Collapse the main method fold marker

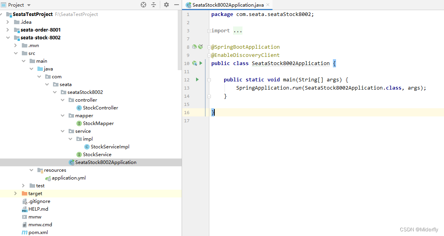pyautogui.click(x=209, y=79)
